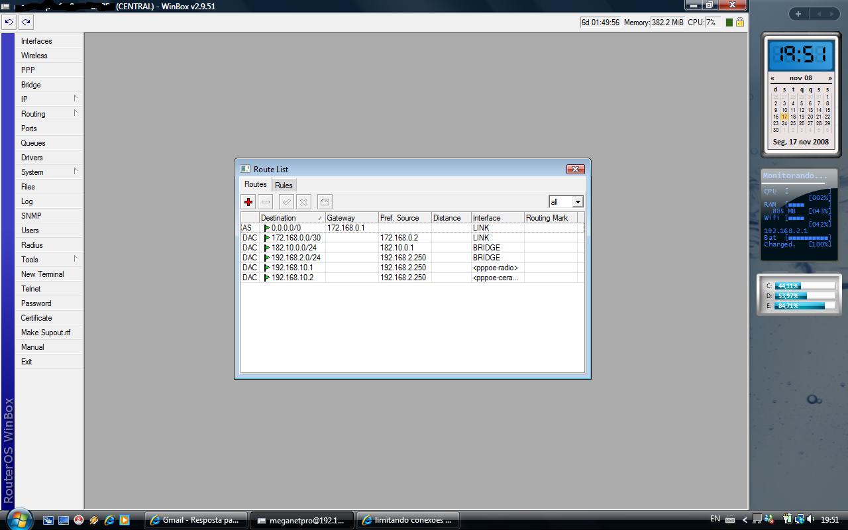Image resolution: width=848 pixels, height=530 pixels.
Task: Click Make Supout.rif
Action: [x=49, y=333]
